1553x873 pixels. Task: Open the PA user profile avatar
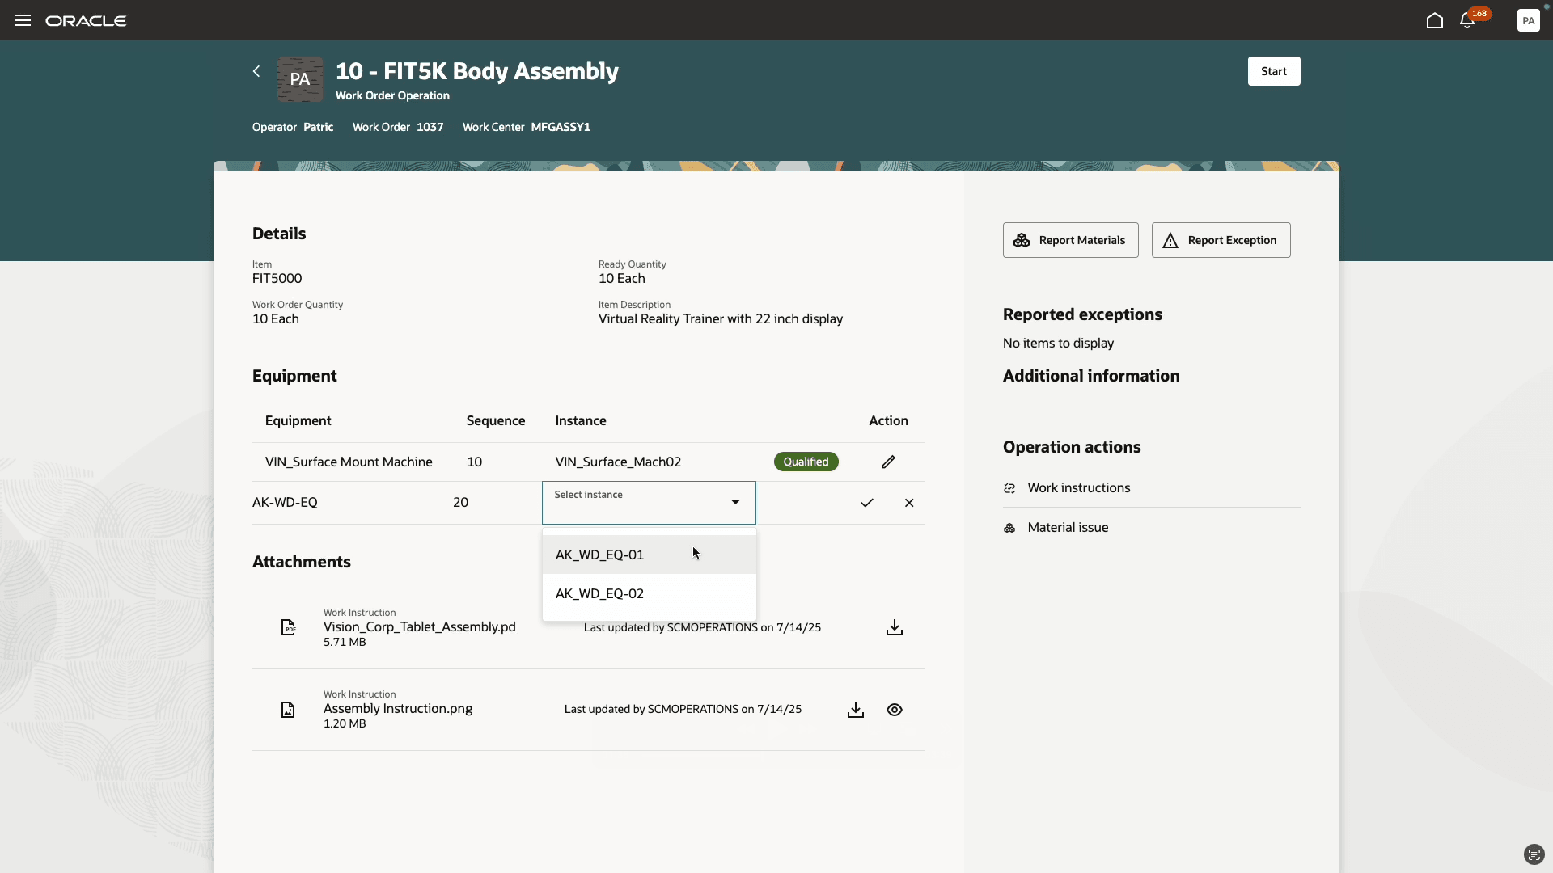pyautogui.click(x=1528, y=21)
